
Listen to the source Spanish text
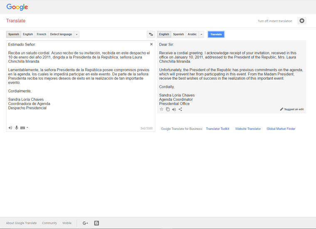10,128
